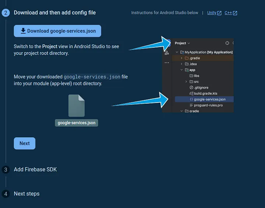Click the Download google-services.json button
The height and width of the screenshot is (208, 265).
(57, 31)
